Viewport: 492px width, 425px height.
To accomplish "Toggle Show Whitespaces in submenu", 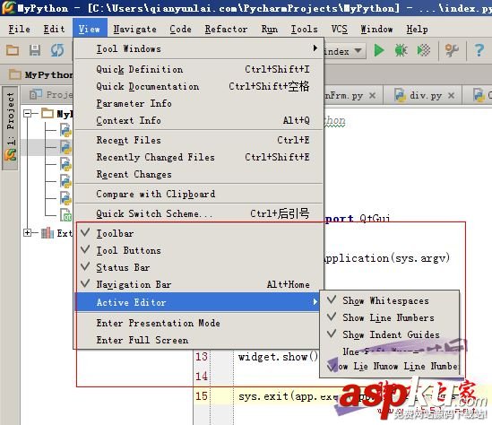I will click(390, 300).
